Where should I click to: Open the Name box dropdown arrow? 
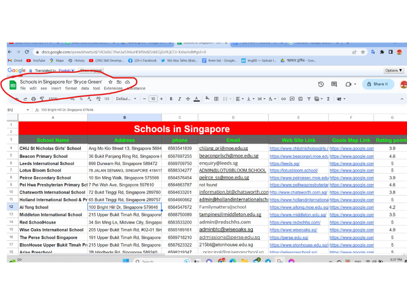(x=28, y=110)
